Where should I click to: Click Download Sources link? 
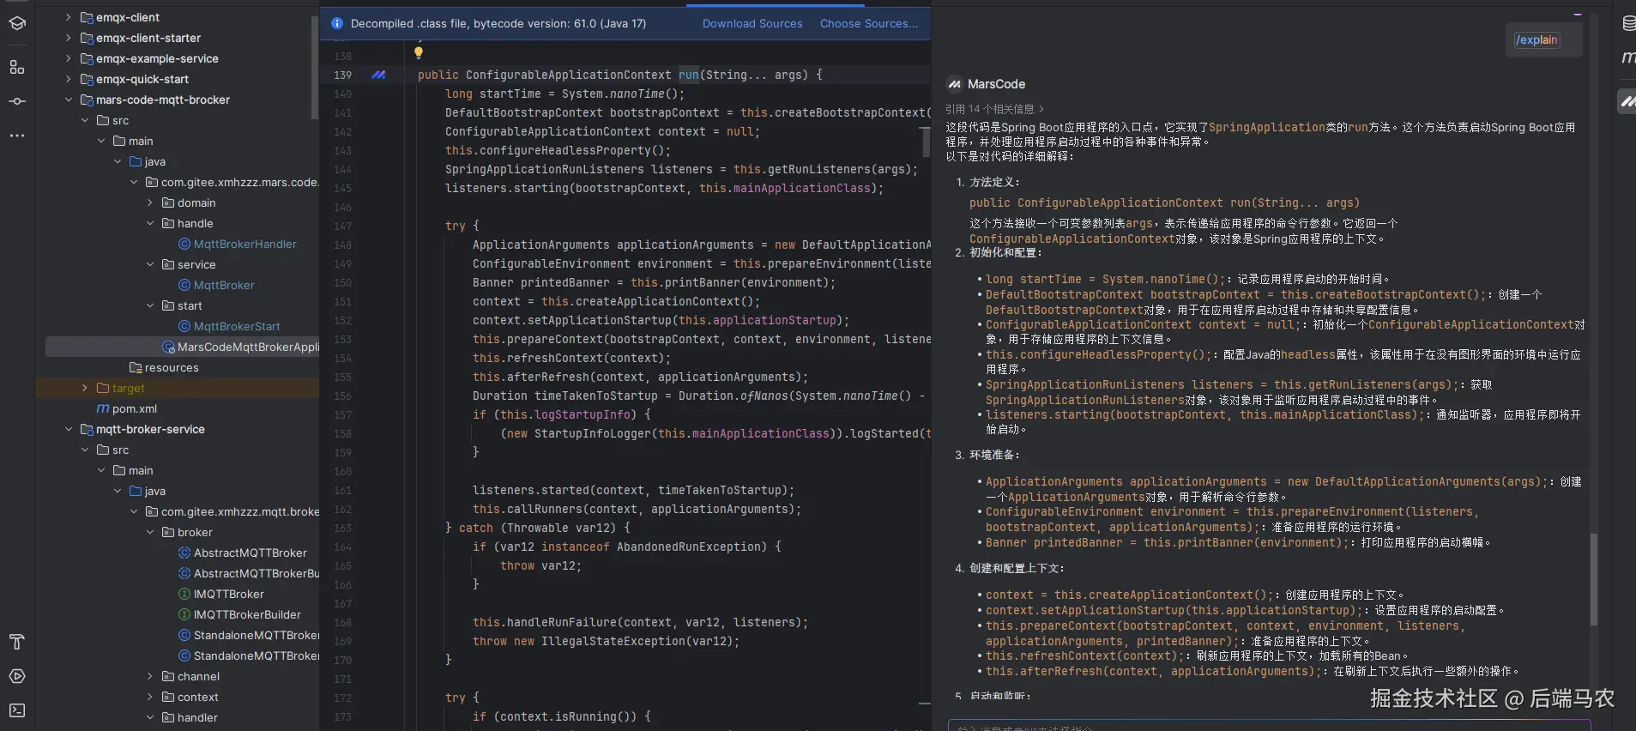(x=752, y=24)
